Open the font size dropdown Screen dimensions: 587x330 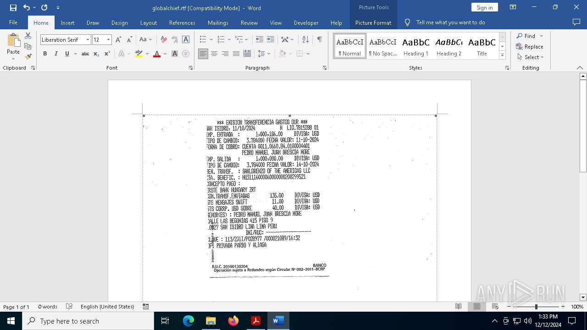tap(108, 40)
